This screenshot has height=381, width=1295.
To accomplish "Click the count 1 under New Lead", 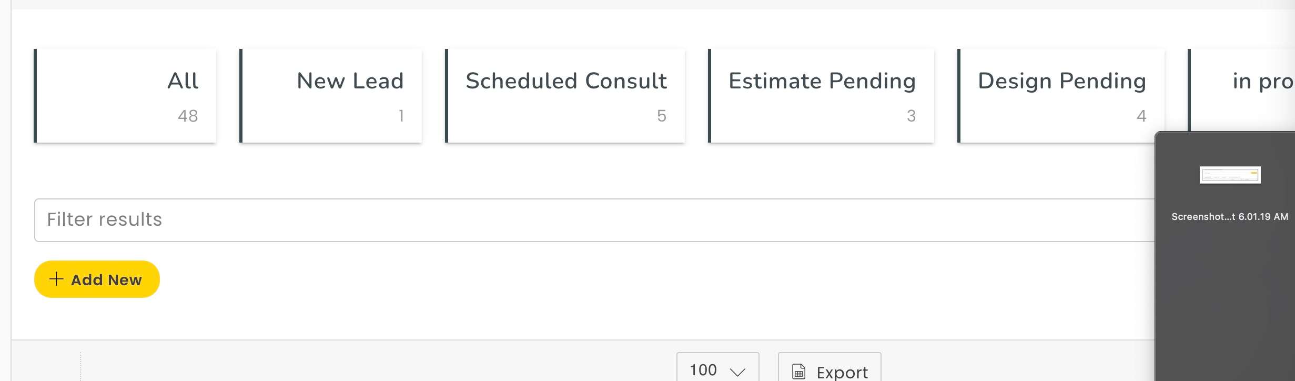I will [x=401, y=116].
